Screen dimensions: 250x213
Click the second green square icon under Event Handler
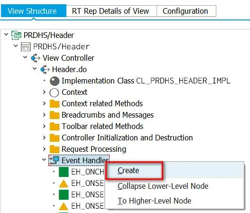64,194
